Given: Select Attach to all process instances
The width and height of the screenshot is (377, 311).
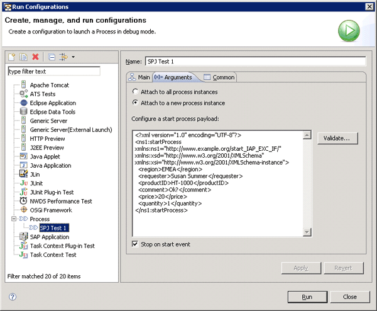Looking at the screenshot, I should tap(135, 92).
